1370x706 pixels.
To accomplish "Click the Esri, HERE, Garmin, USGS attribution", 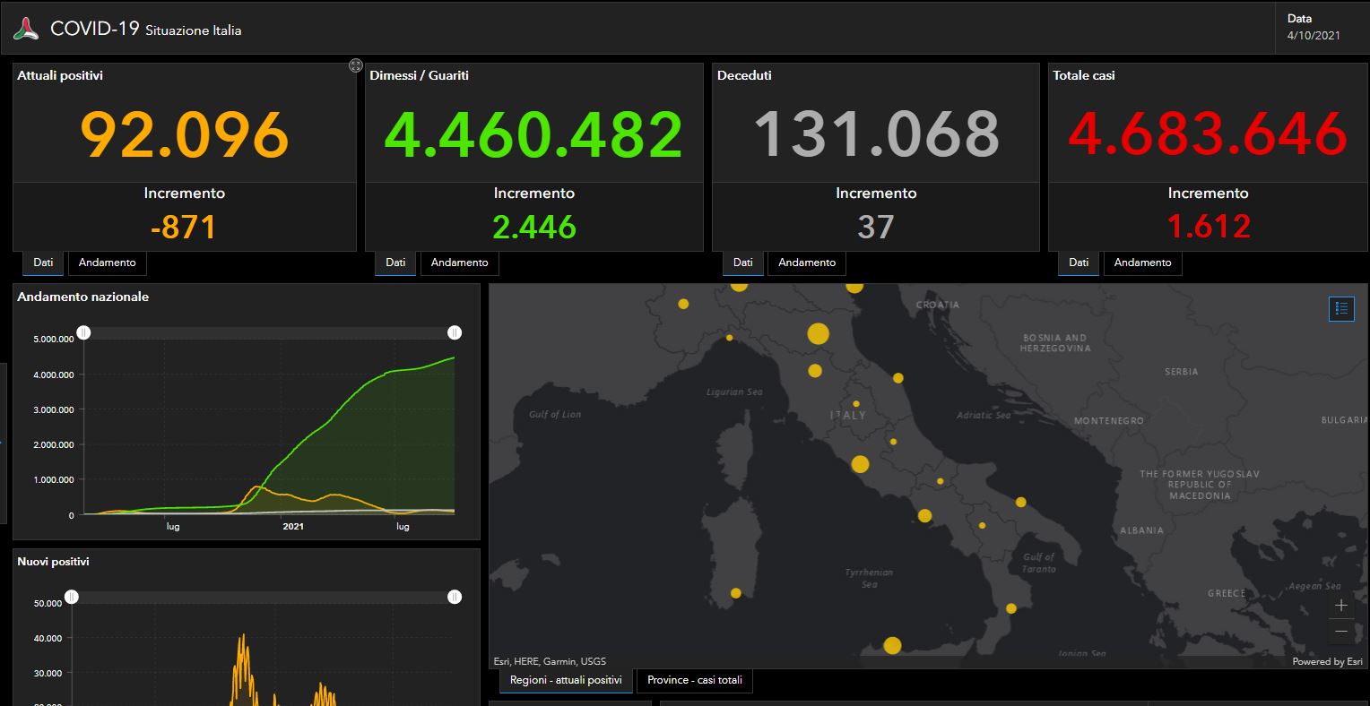I will [x=550, y=662].
